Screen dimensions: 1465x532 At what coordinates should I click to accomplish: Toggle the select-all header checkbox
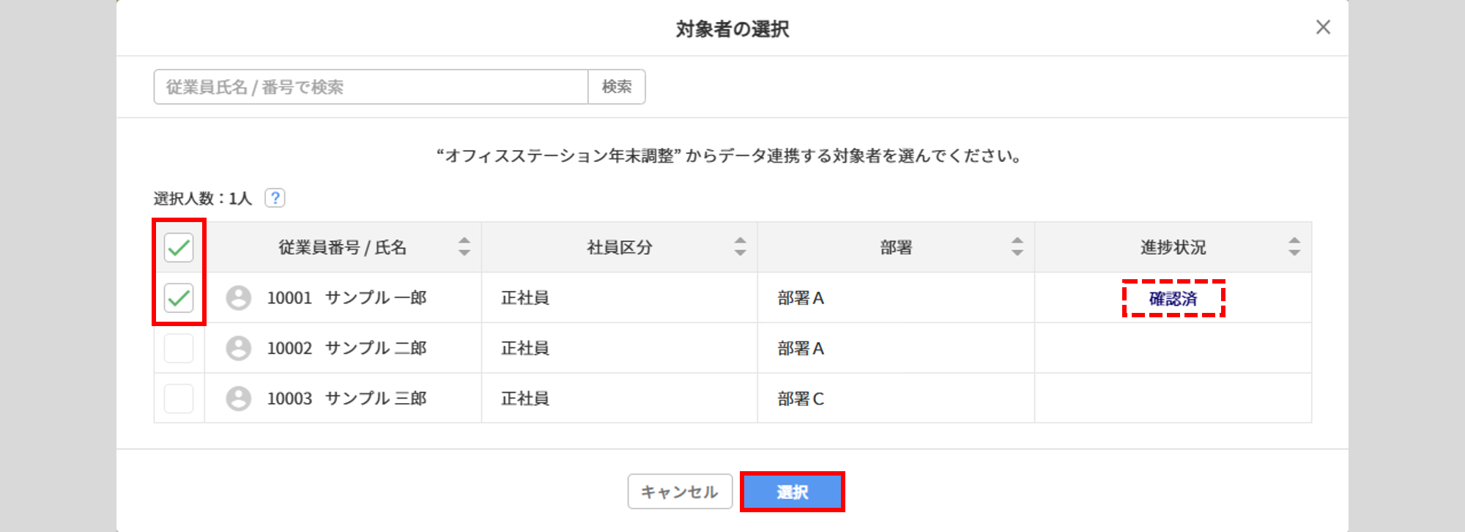(x=179, y=248)
